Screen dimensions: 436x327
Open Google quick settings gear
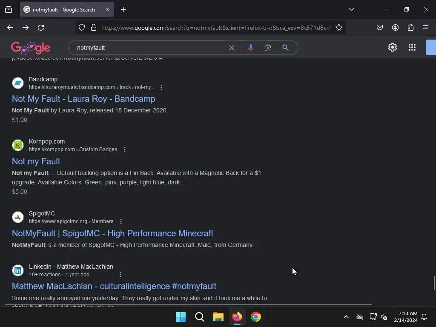pyautogui.click(x=392, y=48)
